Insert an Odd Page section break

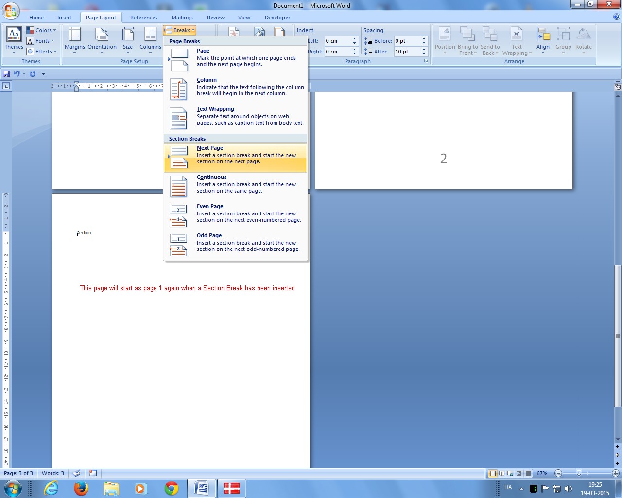tap(235, 245)
